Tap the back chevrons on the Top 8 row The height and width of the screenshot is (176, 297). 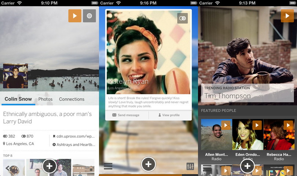point(8,168)
